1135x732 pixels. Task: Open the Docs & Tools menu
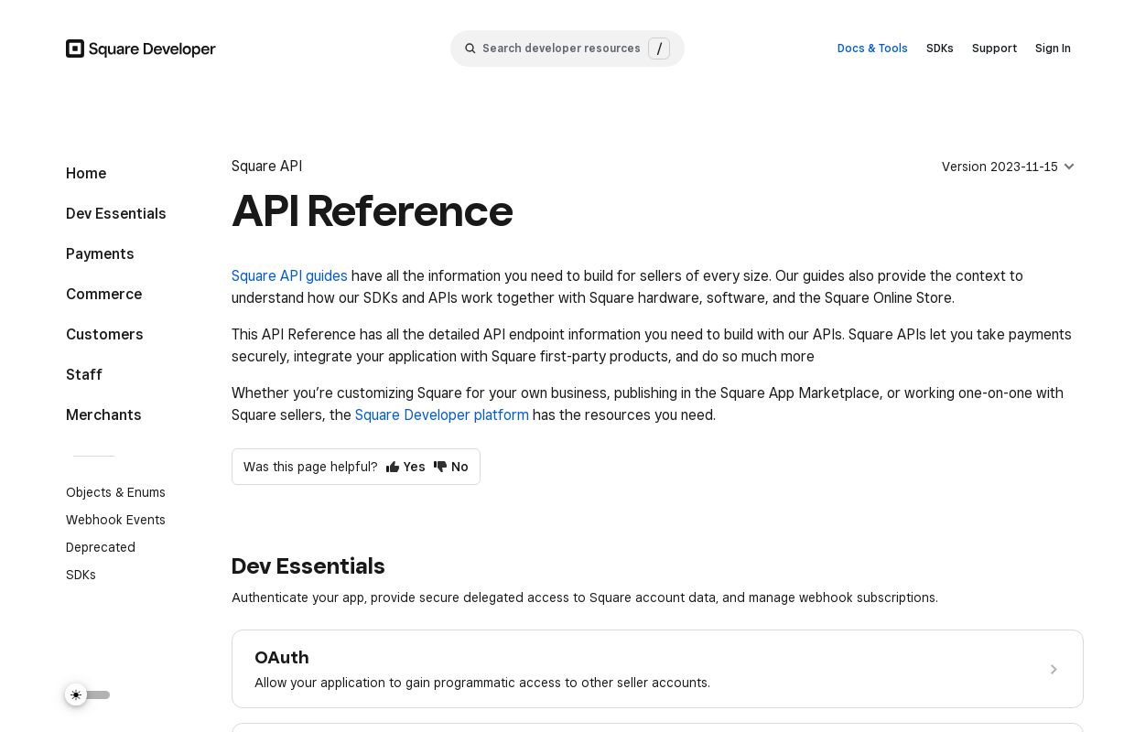click(x=872, y=48)
